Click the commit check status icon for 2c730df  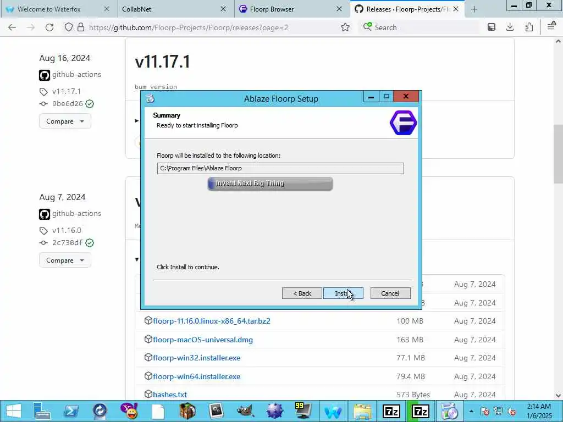90,243
